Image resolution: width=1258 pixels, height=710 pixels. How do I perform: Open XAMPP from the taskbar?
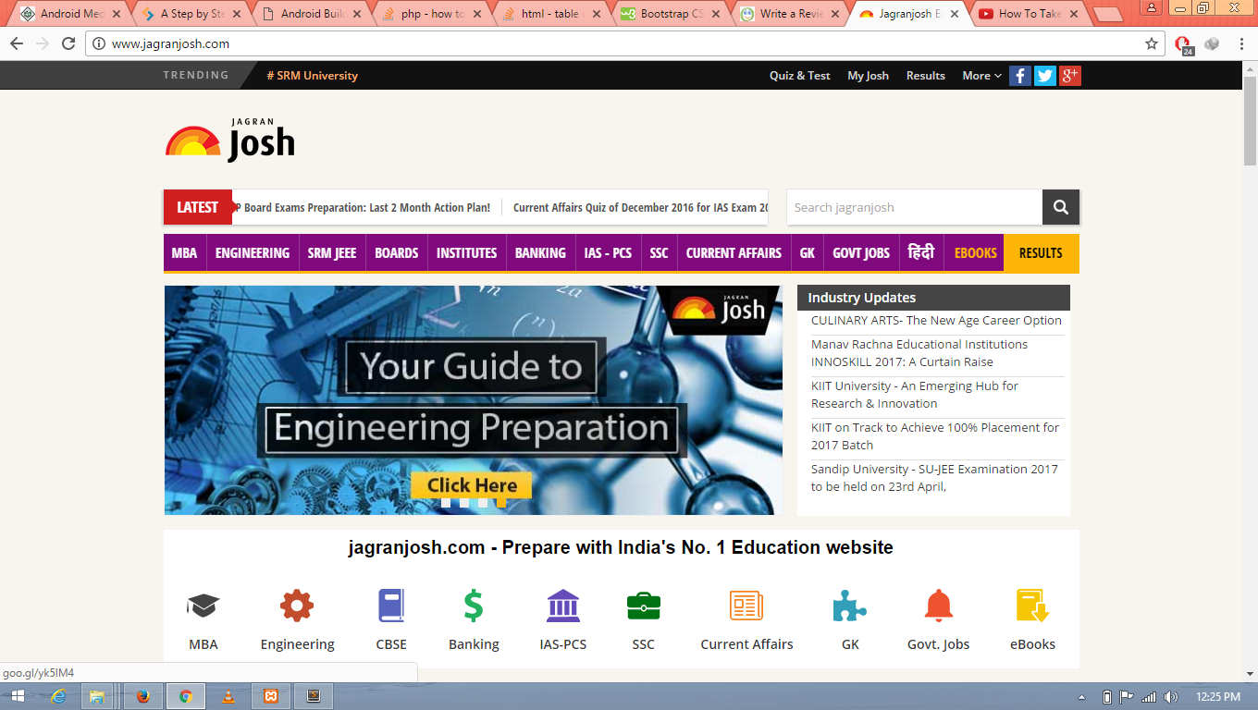[271, 696]
